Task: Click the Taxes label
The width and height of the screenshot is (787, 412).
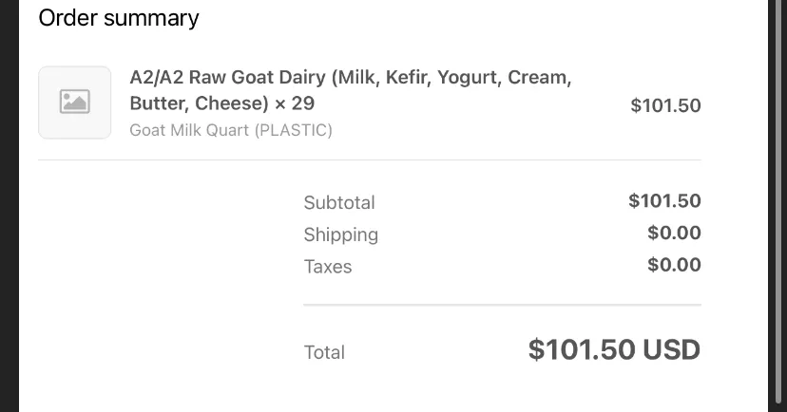Action: [x=328, y=267]
